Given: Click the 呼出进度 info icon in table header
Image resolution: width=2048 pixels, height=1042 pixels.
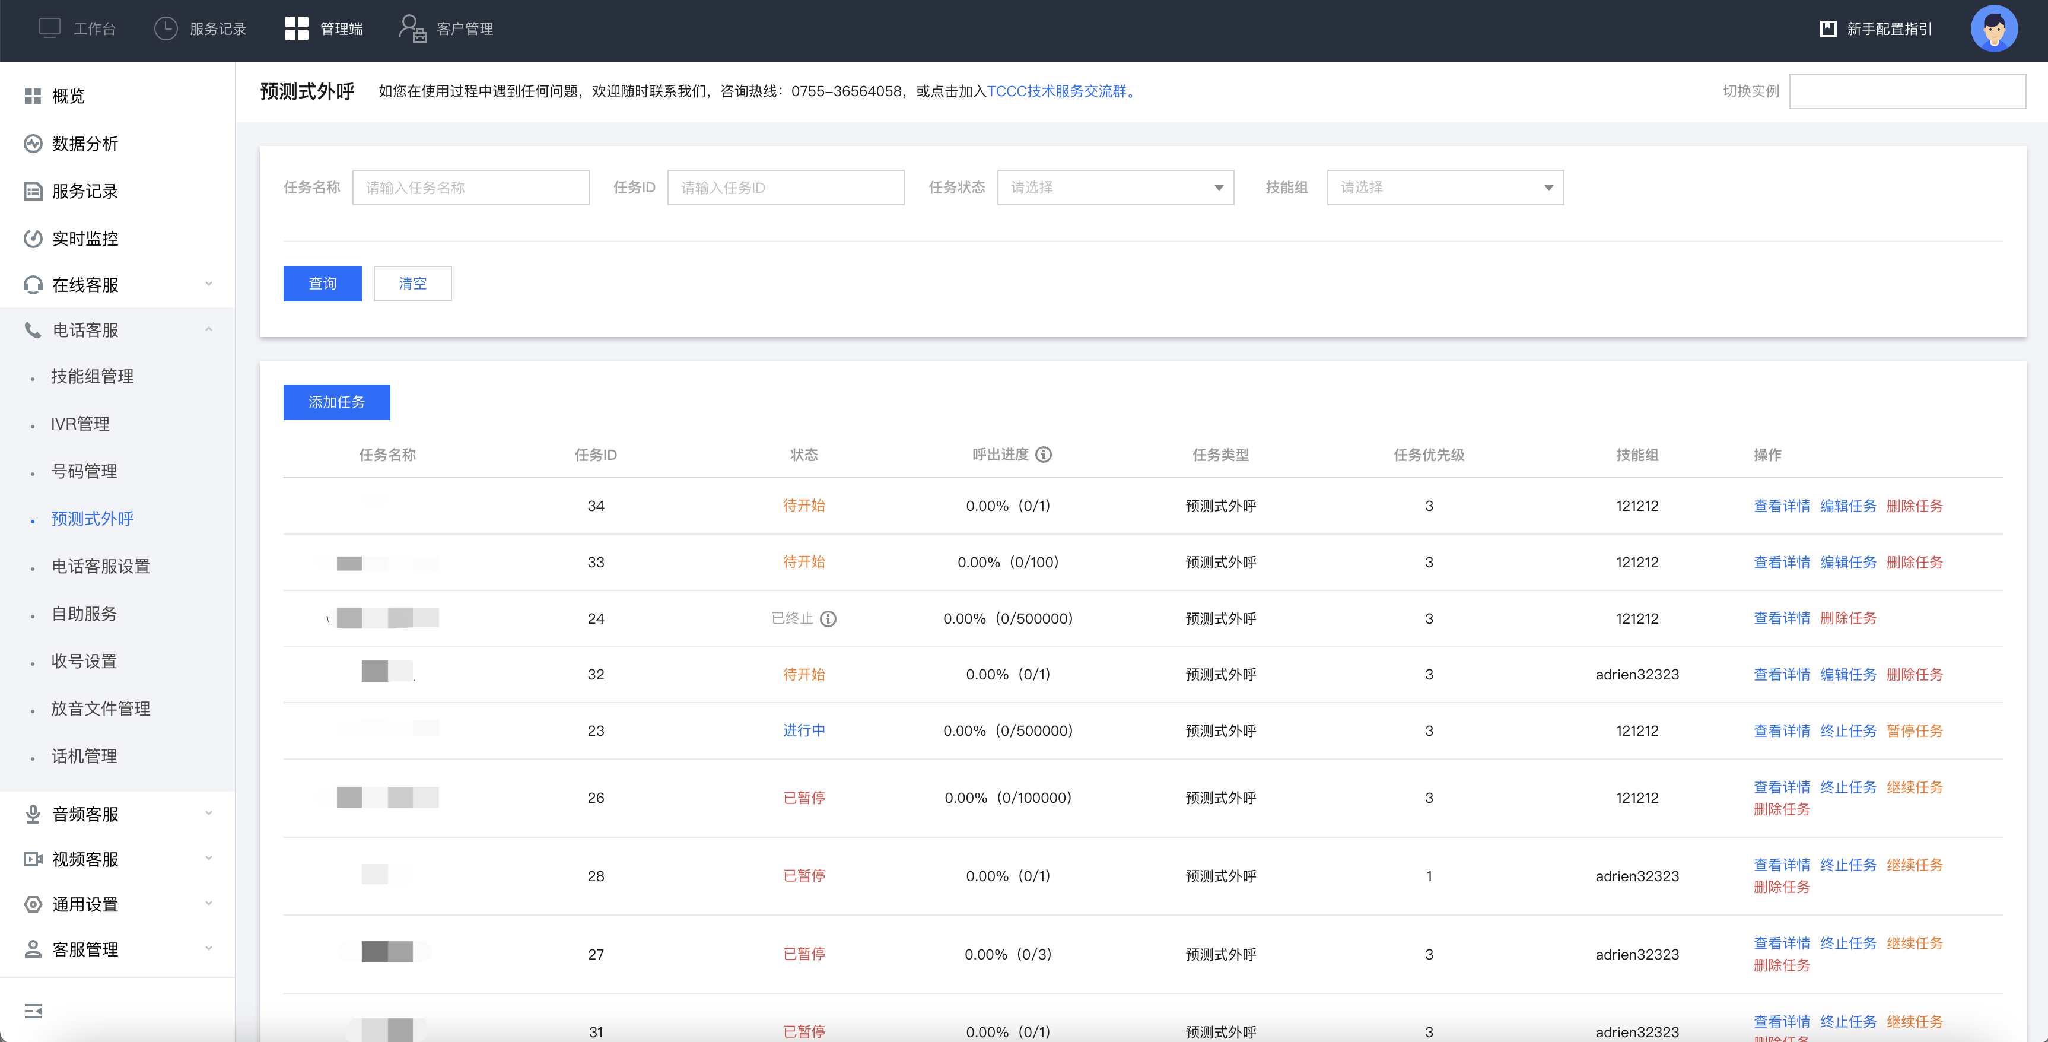Looking at the screenshot, I should 1043,454.
